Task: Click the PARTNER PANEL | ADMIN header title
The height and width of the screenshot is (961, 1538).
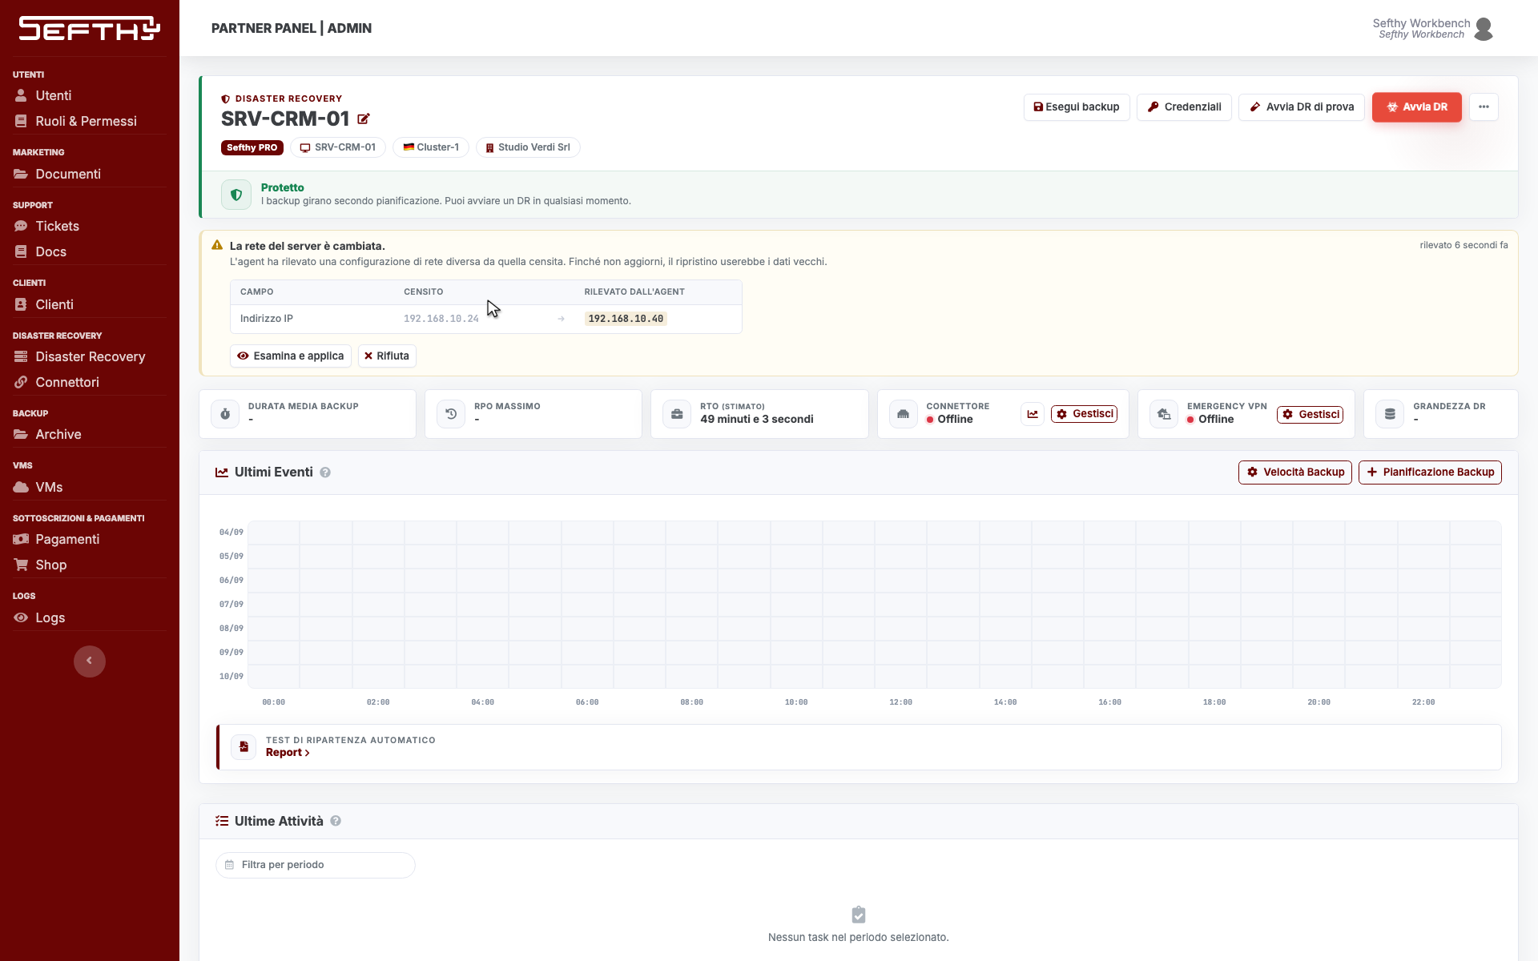Action: 292,28
